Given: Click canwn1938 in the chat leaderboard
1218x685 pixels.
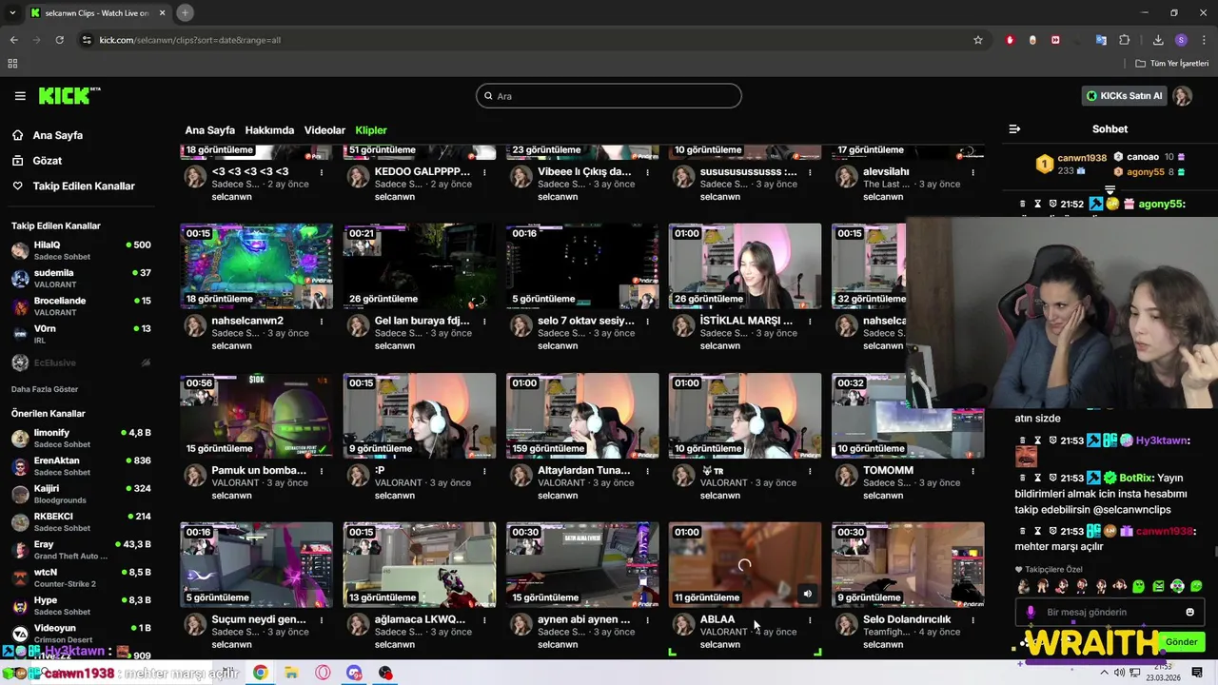Looking at the screenshot, I should [1082, 158].
